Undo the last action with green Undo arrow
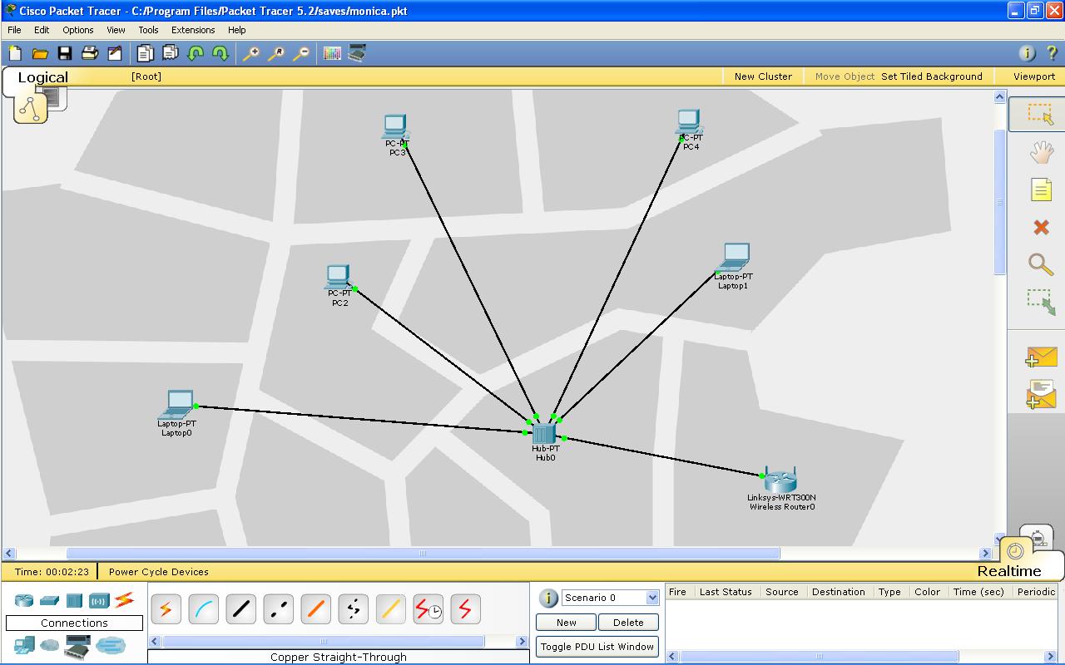The height and width of the screenshot is (665, 1065). tap(196, 53)
